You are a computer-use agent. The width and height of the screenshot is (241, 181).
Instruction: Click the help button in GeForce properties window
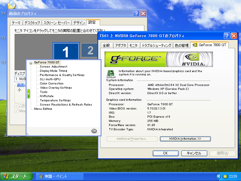[227, 36]
